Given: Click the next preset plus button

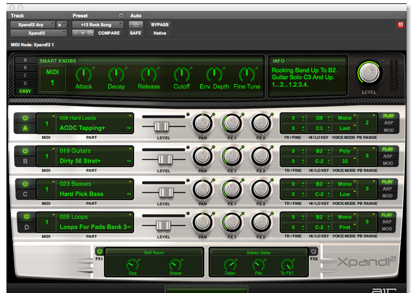Looking at the screenshot, I should pyautogui.click(x=83, y=33).
